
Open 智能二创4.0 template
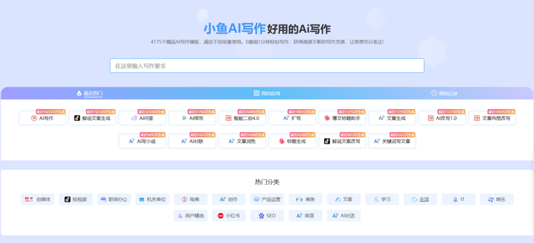point(242,118)
